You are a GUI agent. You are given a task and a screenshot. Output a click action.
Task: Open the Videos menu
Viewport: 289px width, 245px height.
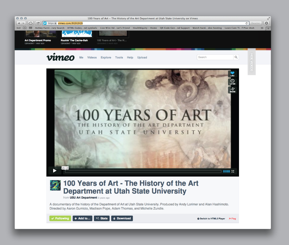click(92, 58)
